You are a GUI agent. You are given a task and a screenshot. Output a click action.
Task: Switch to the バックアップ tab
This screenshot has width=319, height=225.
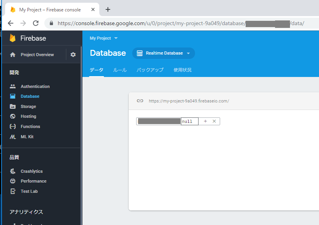pos(150,70)
